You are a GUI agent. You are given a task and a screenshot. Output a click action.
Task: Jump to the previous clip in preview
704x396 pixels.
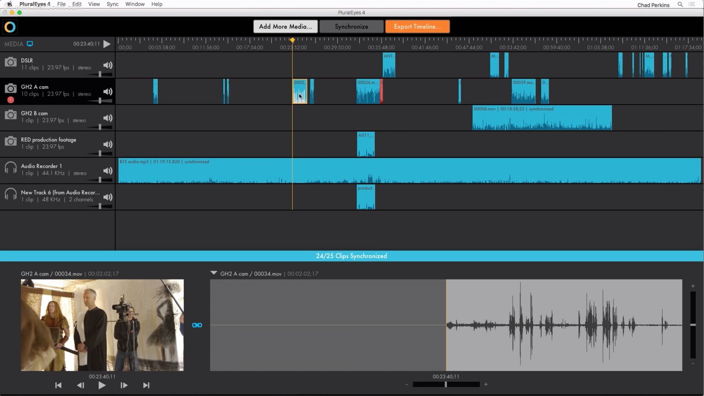tap(58, 385)
